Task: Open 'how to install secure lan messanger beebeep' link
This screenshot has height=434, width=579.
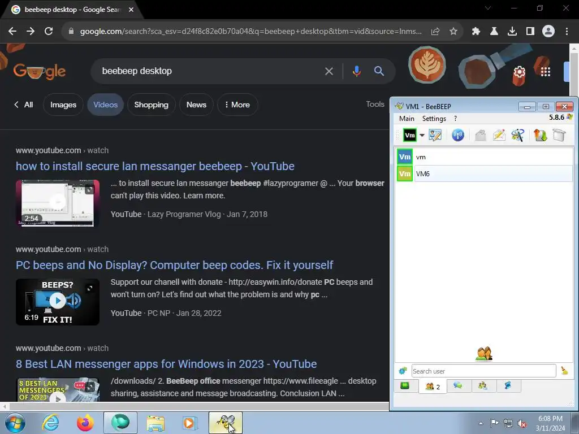Action: [155, 166]
